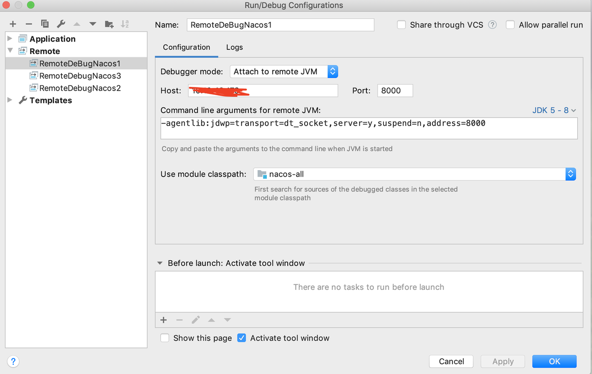Screen dimensions: 592x374
Task: Select the Configuration tab
Action: tap(186, 47)
